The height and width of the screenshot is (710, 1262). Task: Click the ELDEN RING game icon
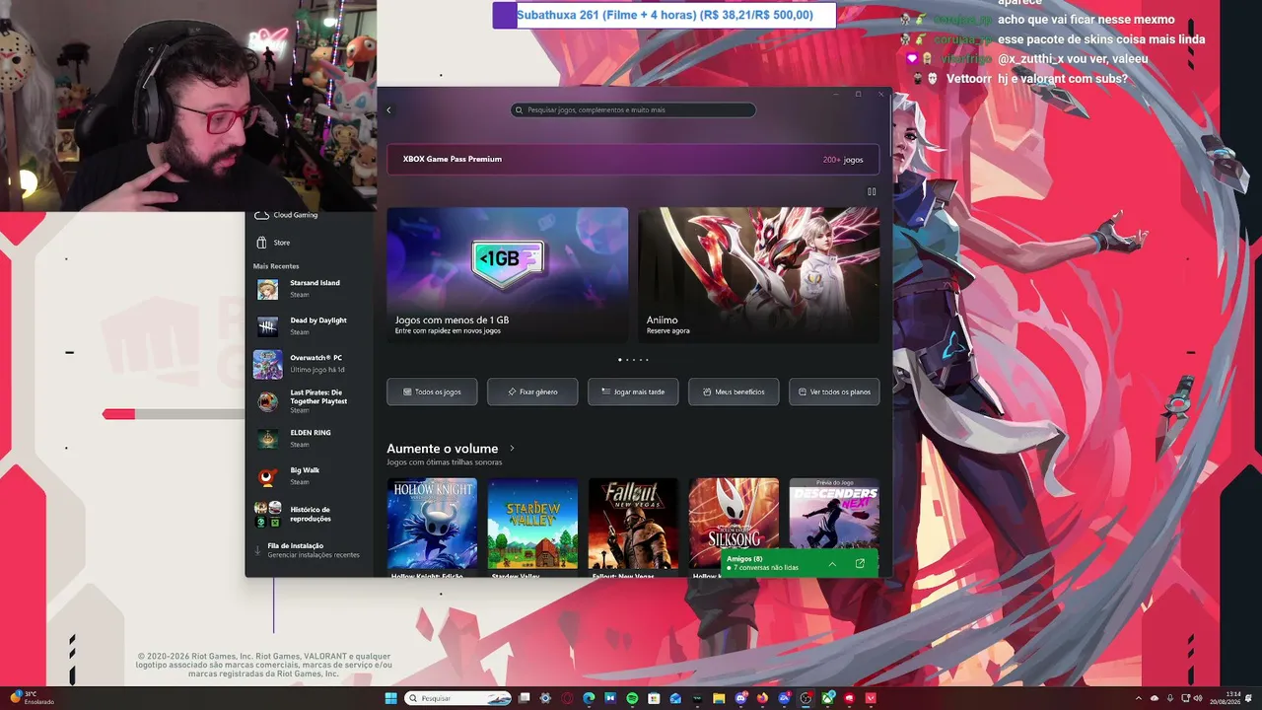267,439
